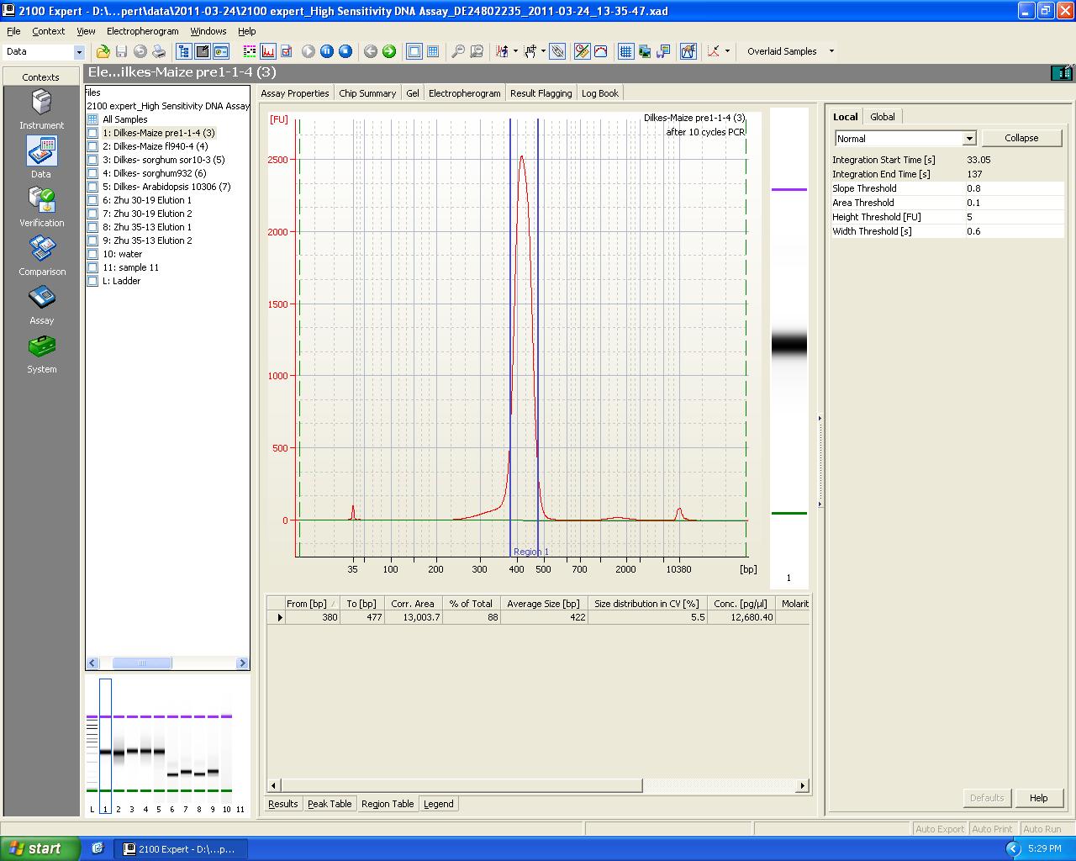Check the box for Dilkes-Maize pre1-1-4 (3)
Screen dimensions: 1076x861
92,133
